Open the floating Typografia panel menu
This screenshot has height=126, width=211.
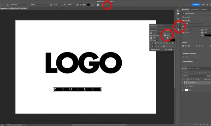point(174,26)
